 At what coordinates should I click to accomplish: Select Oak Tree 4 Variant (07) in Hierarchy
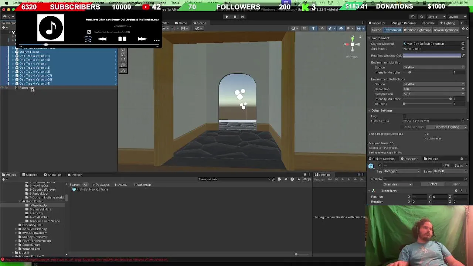point(35,76)
